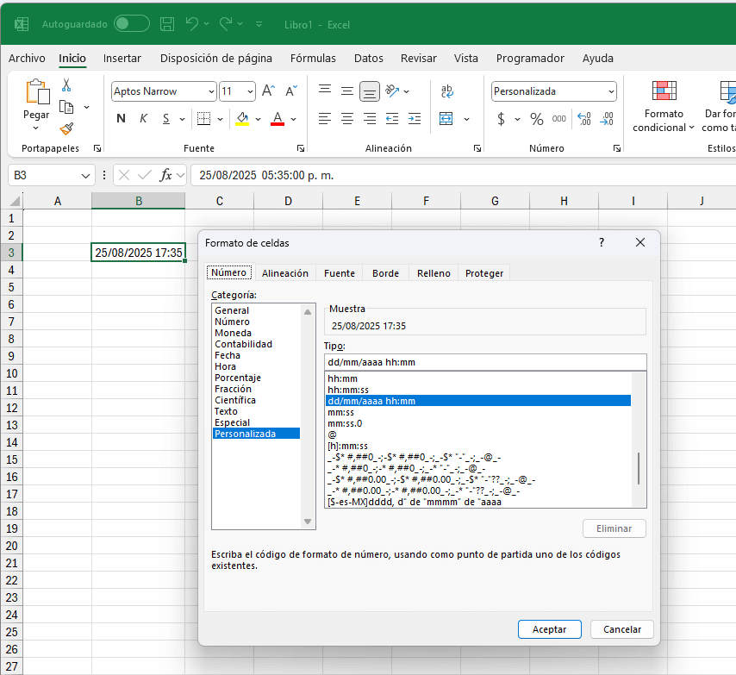Click Merge and Center icon

click(446, 119)
